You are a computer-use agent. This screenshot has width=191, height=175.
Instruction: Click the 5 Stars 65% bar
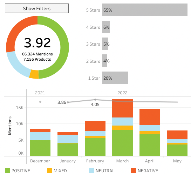[145, 10]
